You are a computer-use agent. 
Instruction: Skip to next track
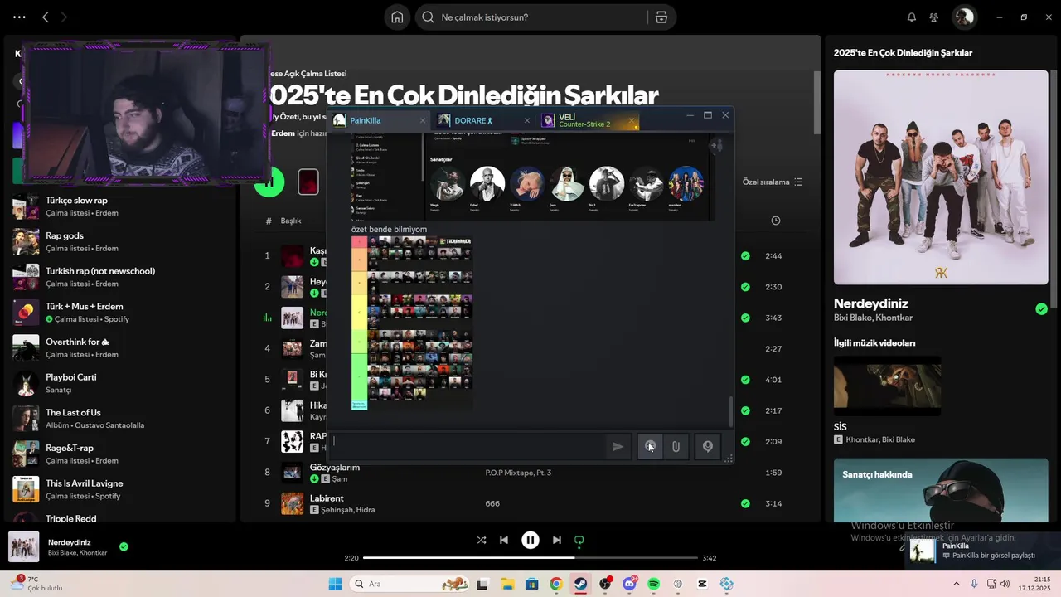557,540
